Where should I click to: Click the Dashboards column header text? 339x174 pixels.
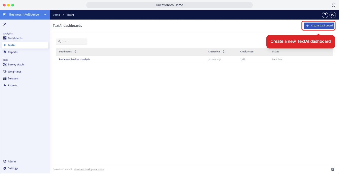tap(65, 52)
